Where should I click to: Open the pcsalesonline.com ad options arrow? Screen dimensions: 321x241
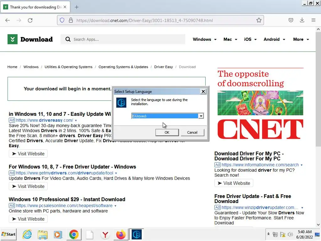click(x=115, y=206)
